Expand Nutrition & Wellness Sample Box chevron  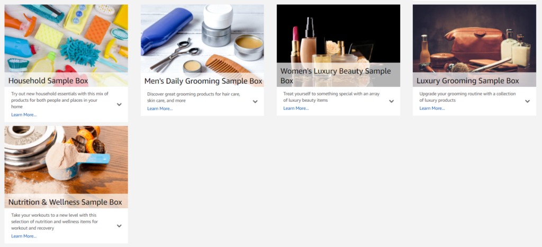click(x=119, y=226)
